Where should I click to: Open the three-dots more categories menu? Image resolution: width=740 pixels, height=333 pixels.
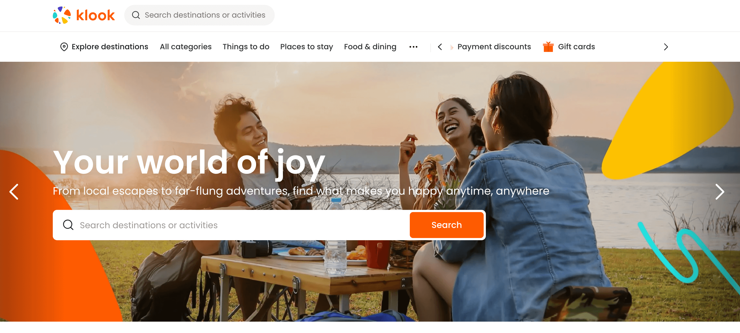pos(413,47)
